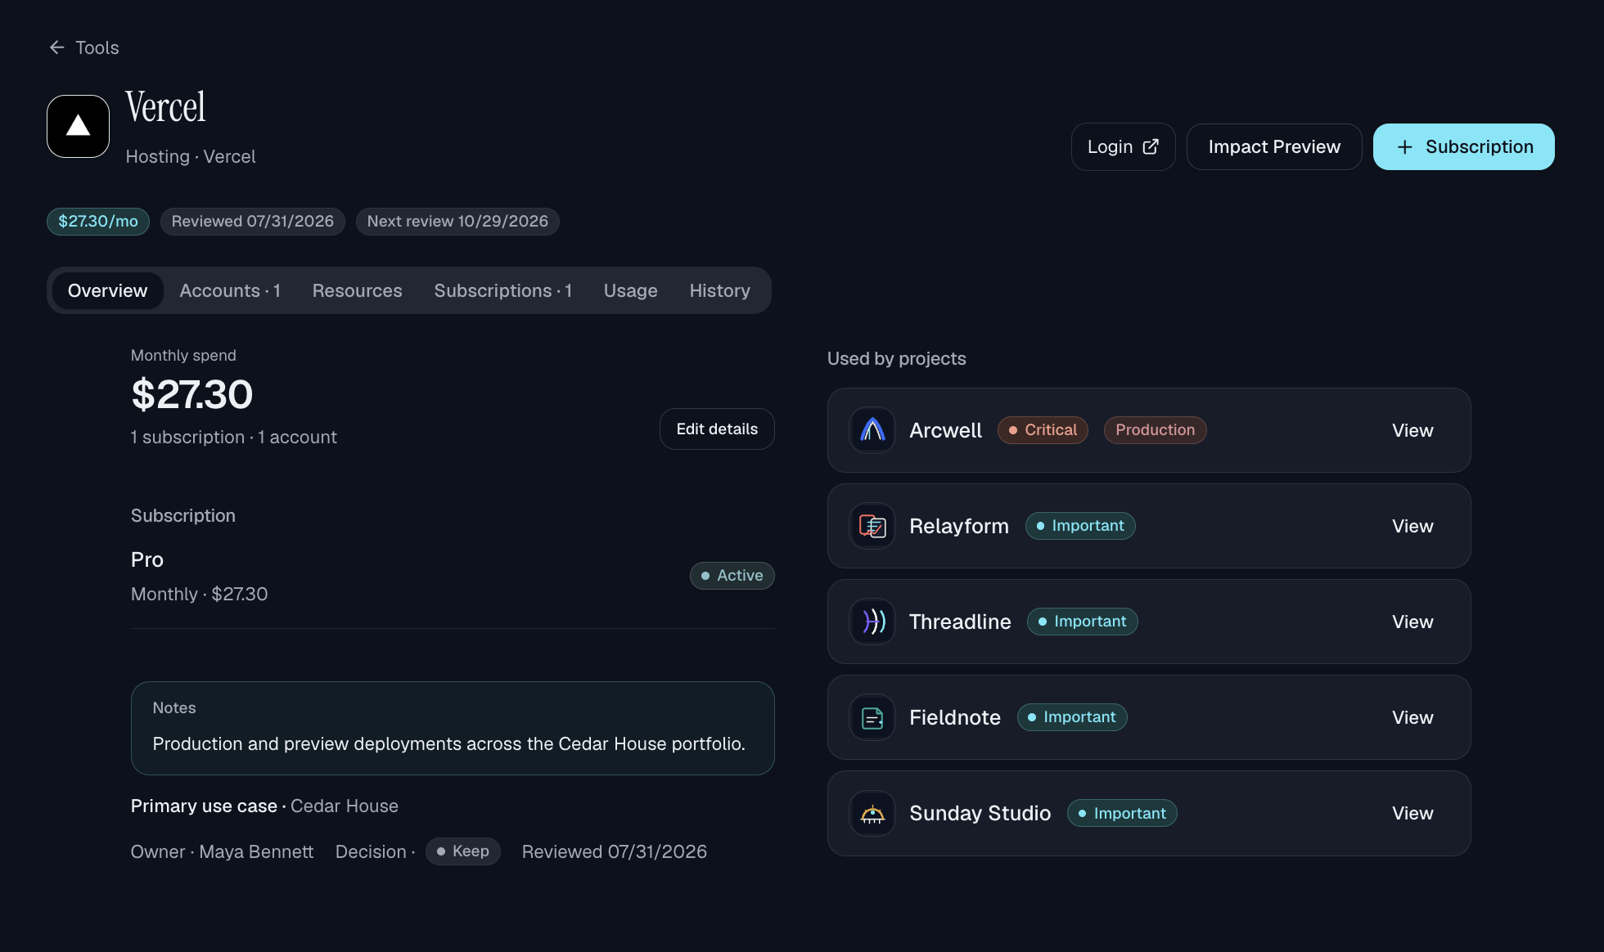
Task: Switch to the Accounts tab
Action: pyautogui.click(x=230, y=290)
